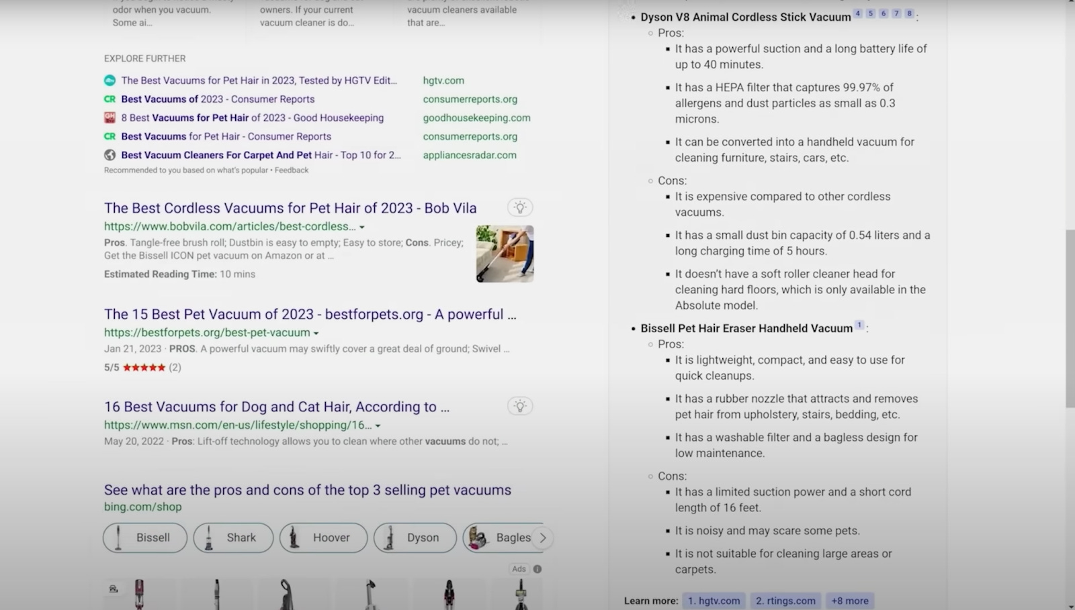The height and width of the screenshot is (610, 1075).
Task: Open 16 Best Vacuums for Dog and Cat Hair result
Action: [277, 407]
